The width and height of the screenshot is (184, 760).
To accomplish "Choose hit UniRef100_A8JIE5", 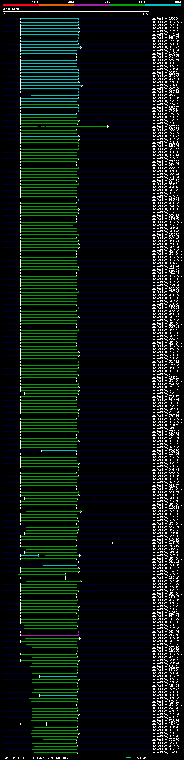I will (x=165, y=98).
